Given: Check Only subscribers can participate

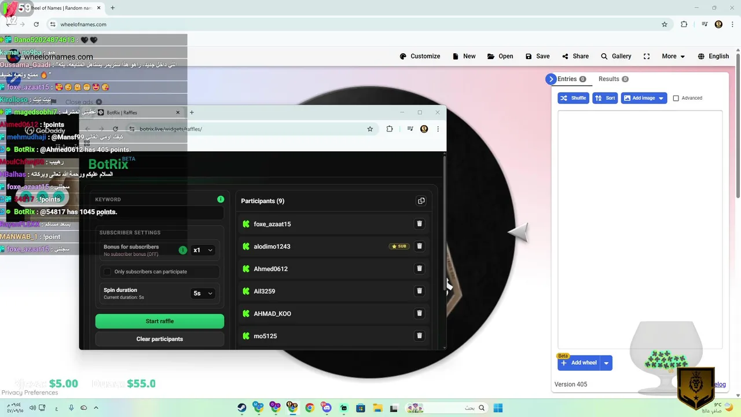Looking at the screenshot, I should [107, 272].
